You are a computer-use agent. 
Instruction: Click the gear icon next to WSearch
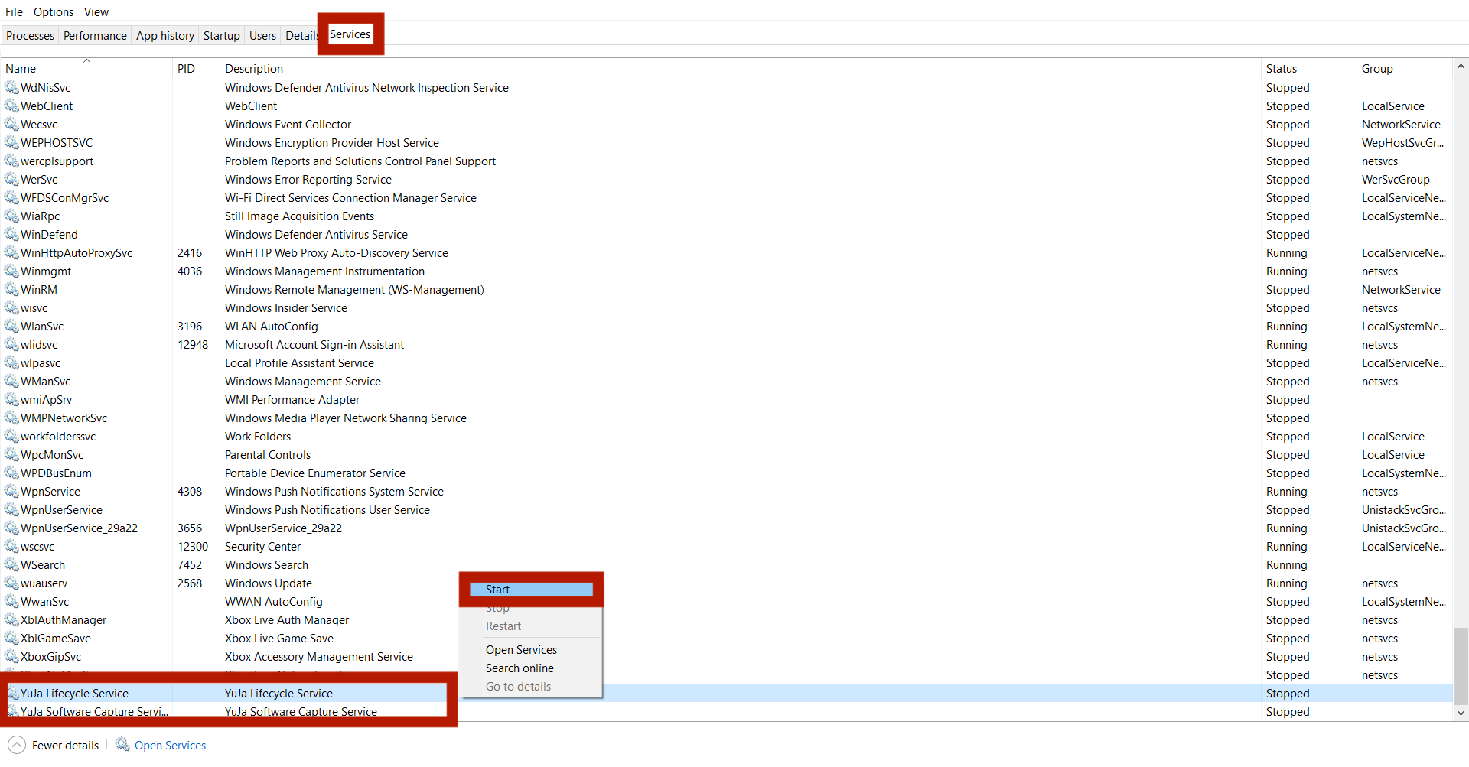coord(11,564)
